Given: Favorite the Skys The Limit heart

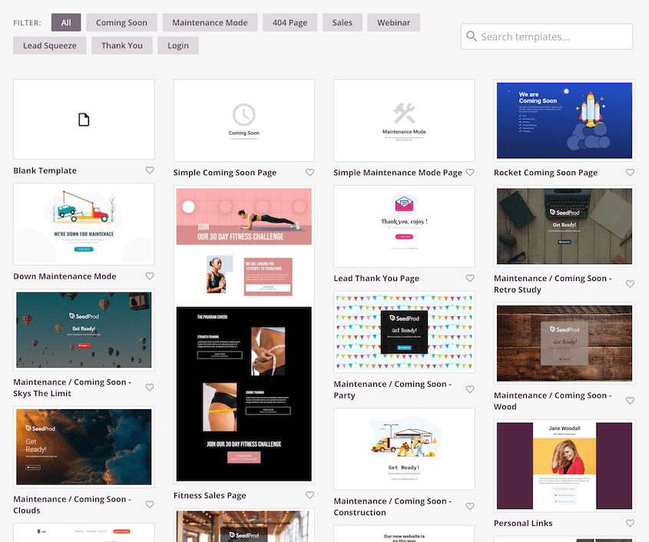Looking at the screenshot, I should click(x=150, y=387).
